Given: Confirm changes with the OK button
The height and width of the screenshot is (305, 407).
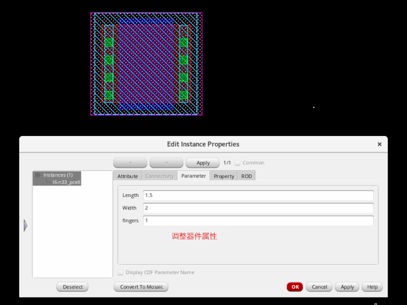Looking at the screenshot, I should point(295,287).
